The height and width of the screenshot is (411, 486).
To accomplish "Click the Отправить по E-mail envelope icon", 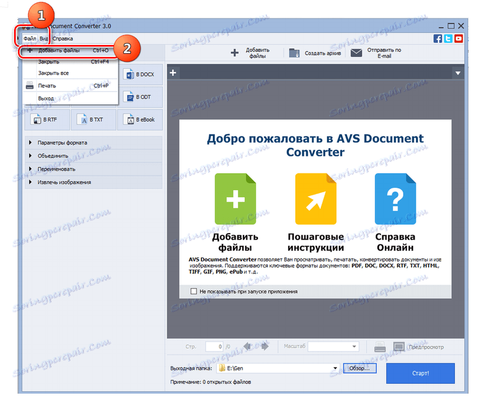I will click(x=356, y=53).
